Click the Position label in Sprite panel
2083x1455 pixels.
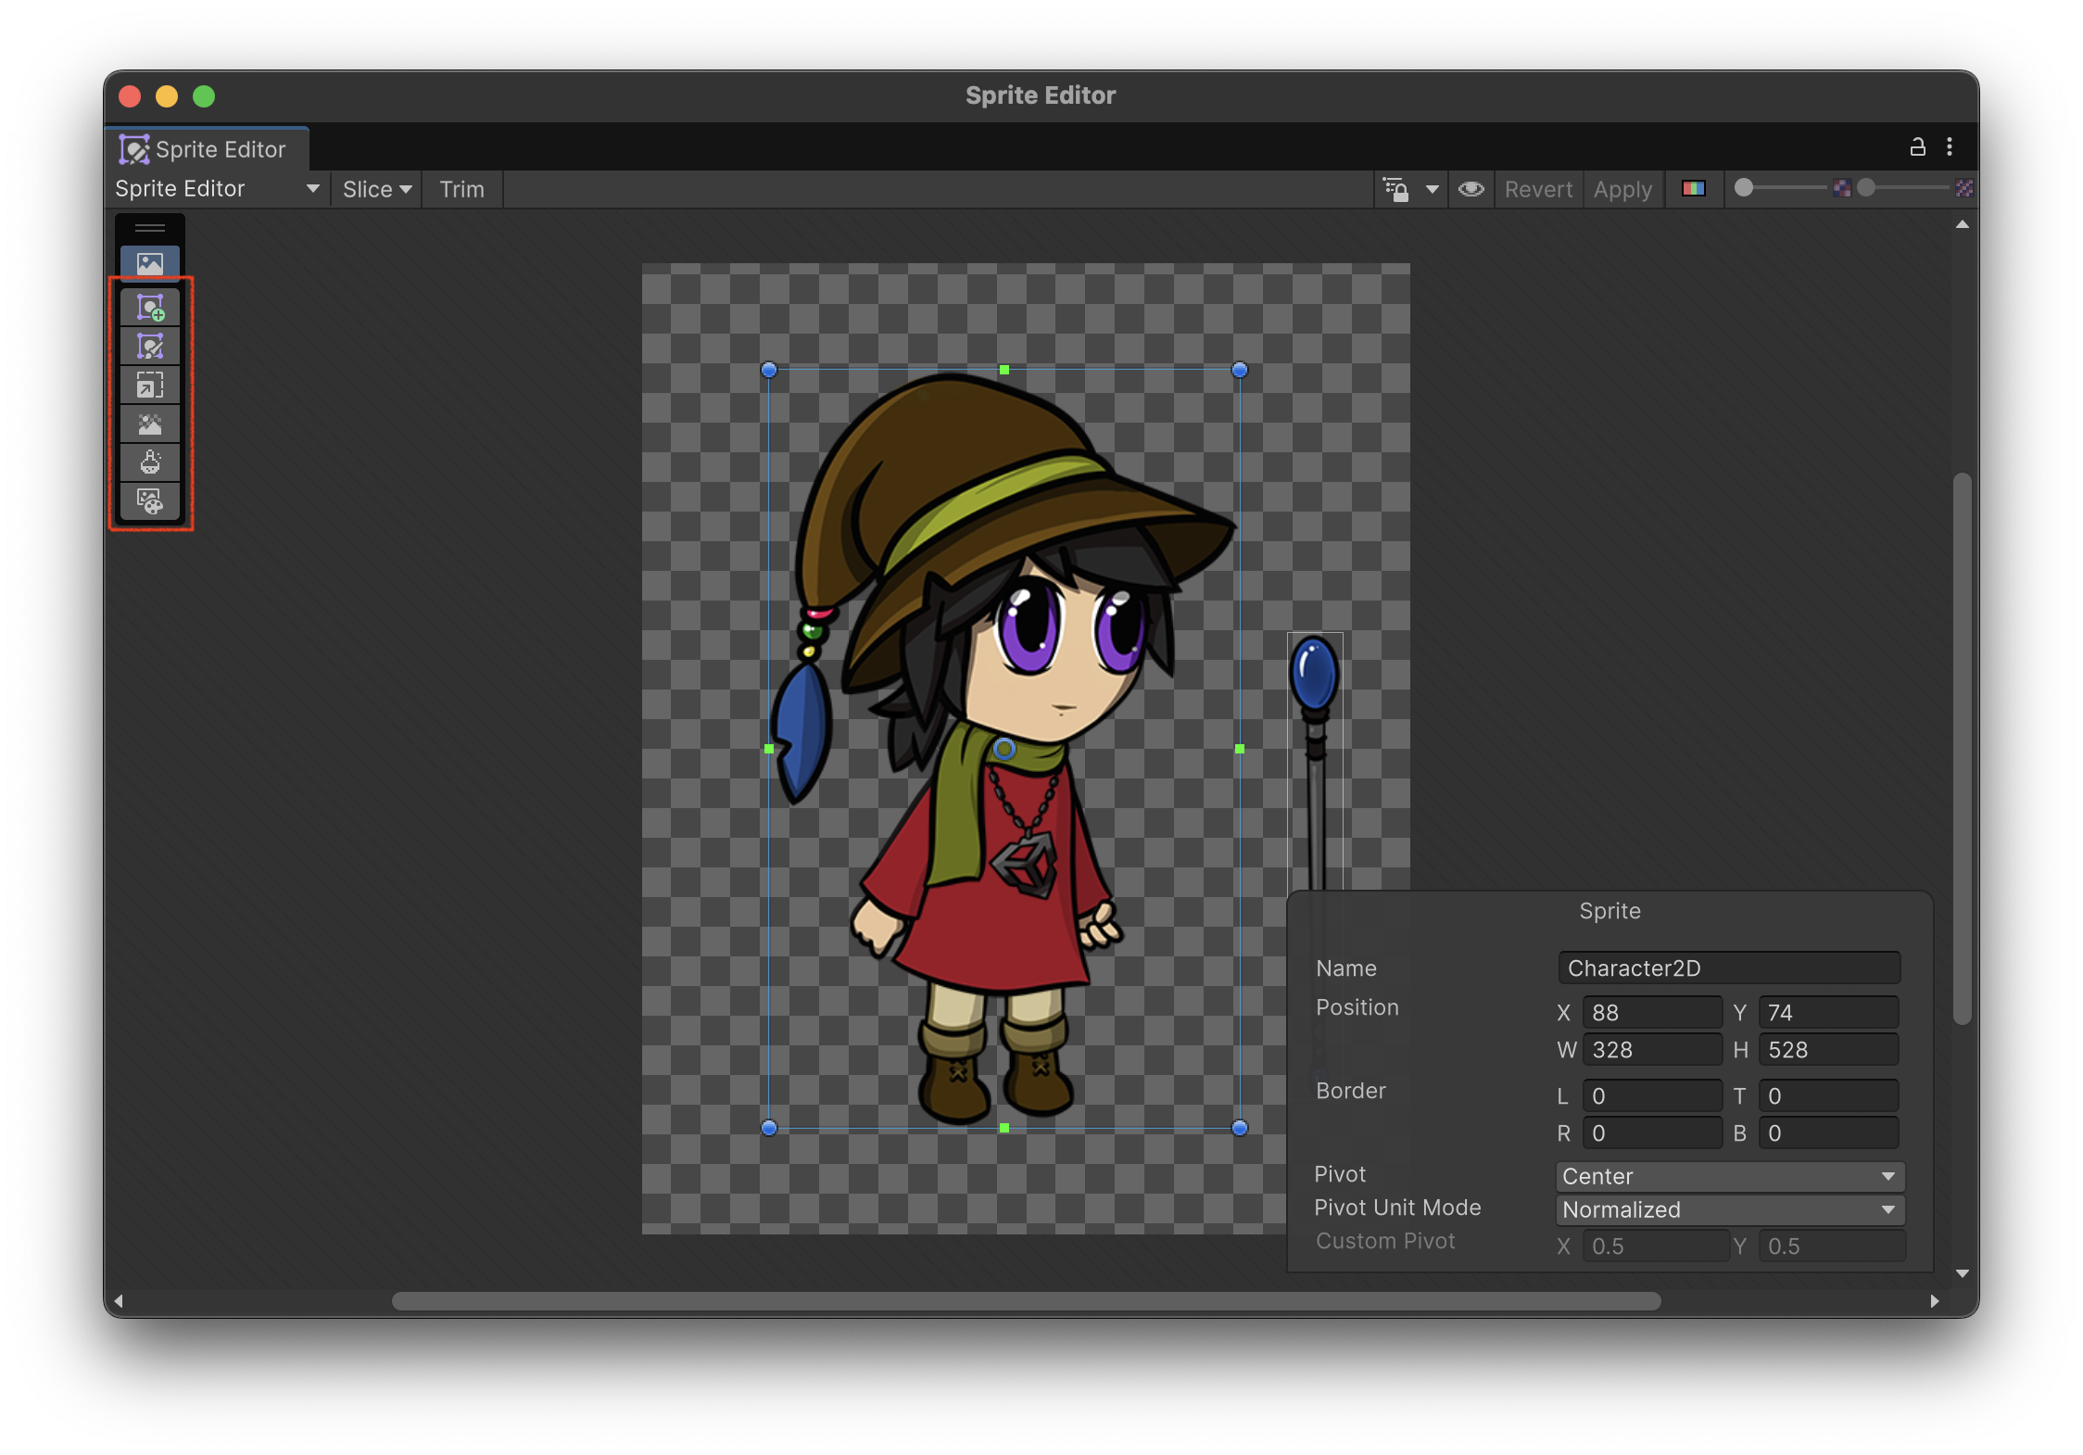tap(1357, 1007)
